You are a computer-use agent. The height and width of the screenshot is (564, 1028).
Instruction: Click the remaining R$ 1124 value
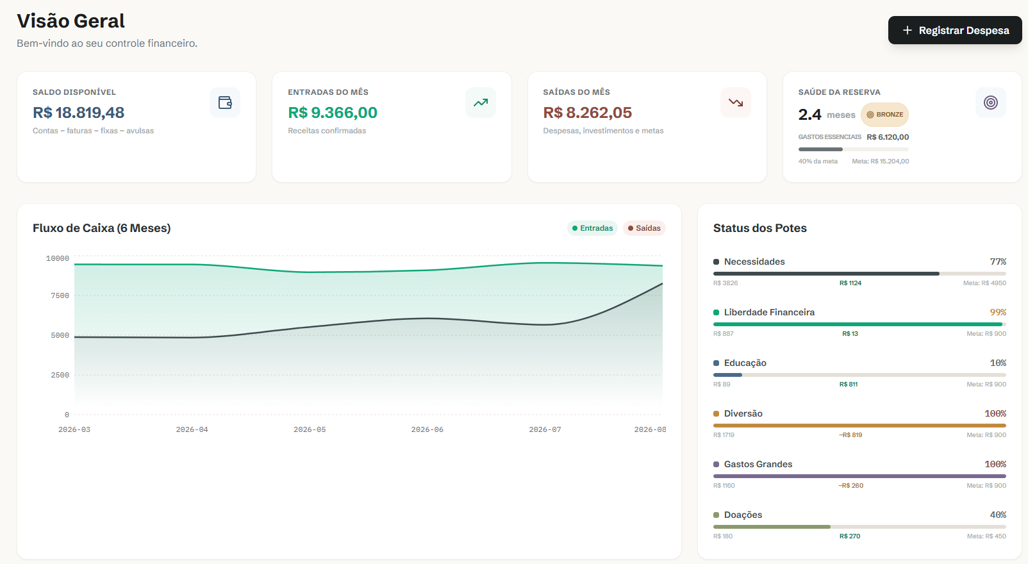coord(850,283)
